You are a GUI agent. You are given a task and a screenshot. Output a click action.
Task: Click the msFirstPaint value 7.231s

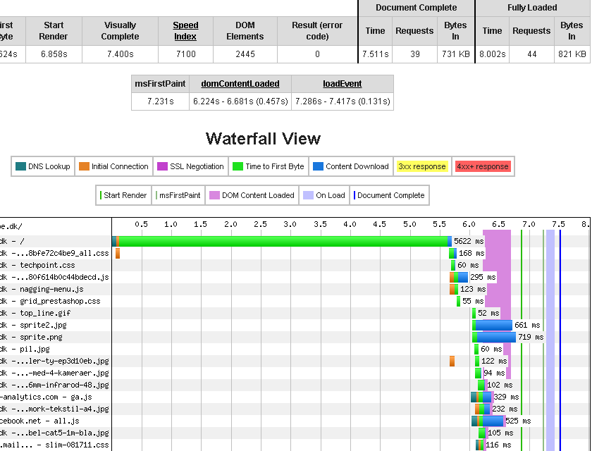(160, 101)
